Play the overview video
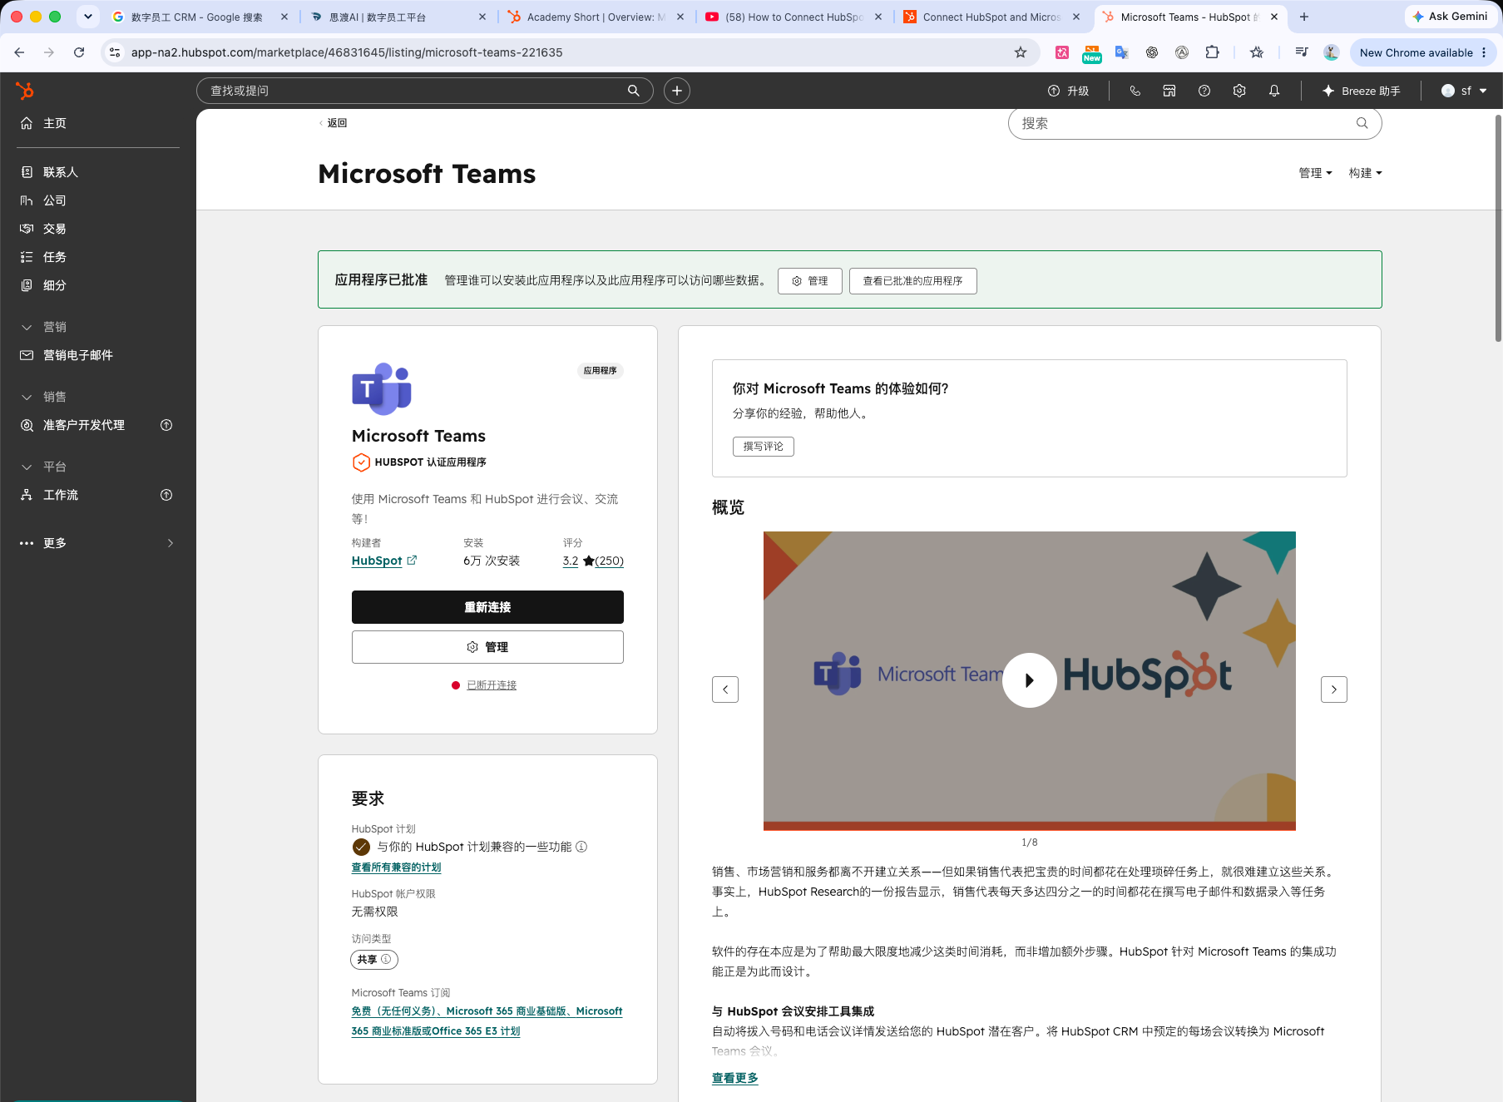Image resolution: width=1503 pixels, height=1102 pixels. 1030,680
